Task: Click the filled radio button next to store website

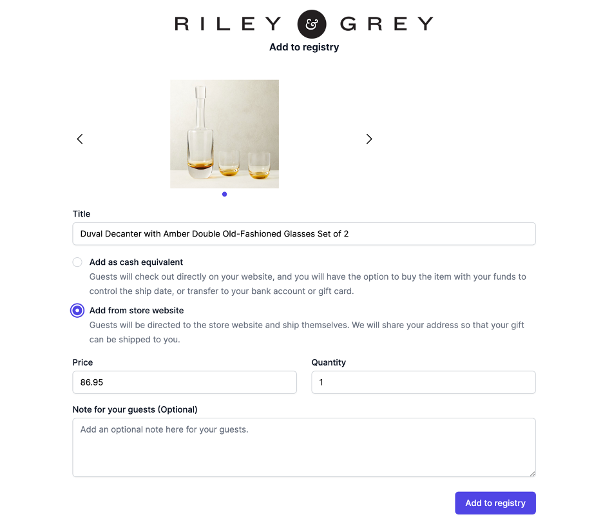Action: 77,310
